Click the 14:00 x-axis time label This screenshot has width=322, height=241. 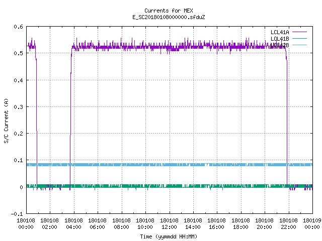point(193,227)
